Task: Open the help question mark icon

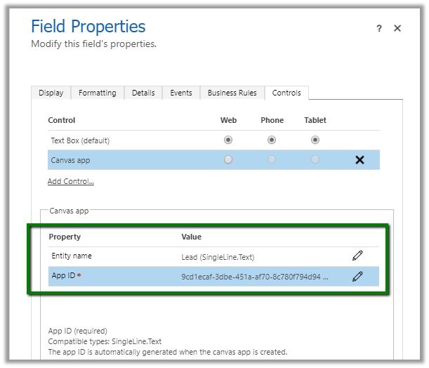Action: (379, 29)
